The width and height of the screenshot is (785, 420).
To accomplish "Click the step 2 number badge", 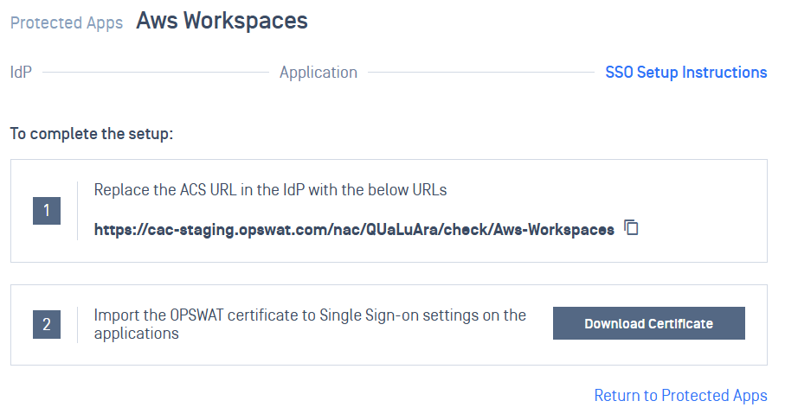I will 47,325.
